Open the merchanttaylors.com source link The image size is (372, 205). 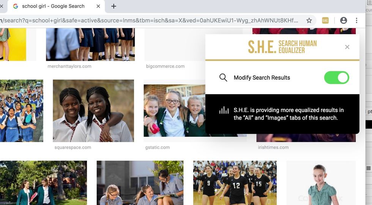69,66
